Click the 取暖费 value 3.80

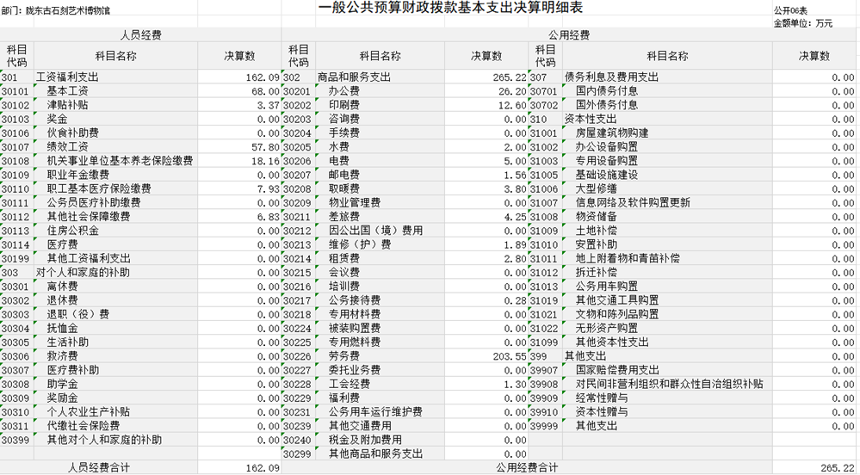click(x=486, y=188)
